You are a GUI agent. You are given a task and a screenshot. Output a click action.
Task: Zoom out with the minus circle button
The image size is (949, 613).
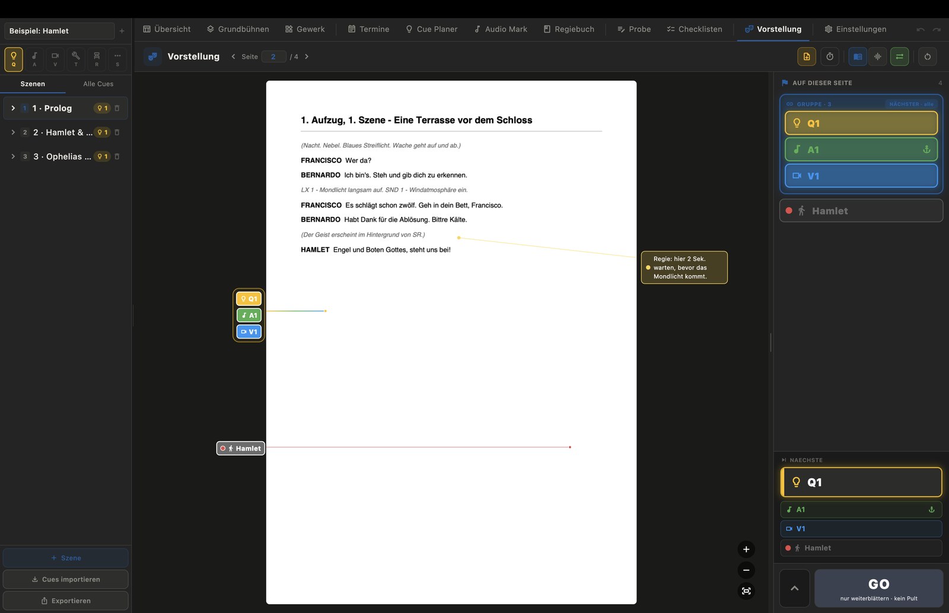(746, 570)
